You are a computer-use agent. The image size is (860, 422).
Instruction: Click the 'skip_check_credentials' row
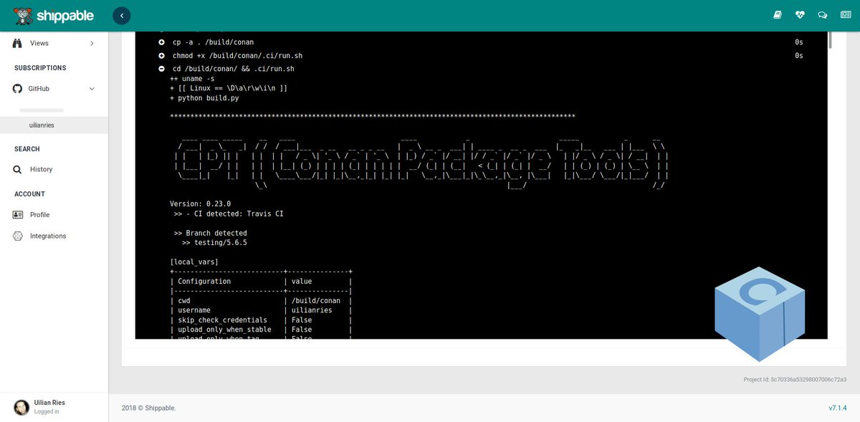click(x=261, y=320)
